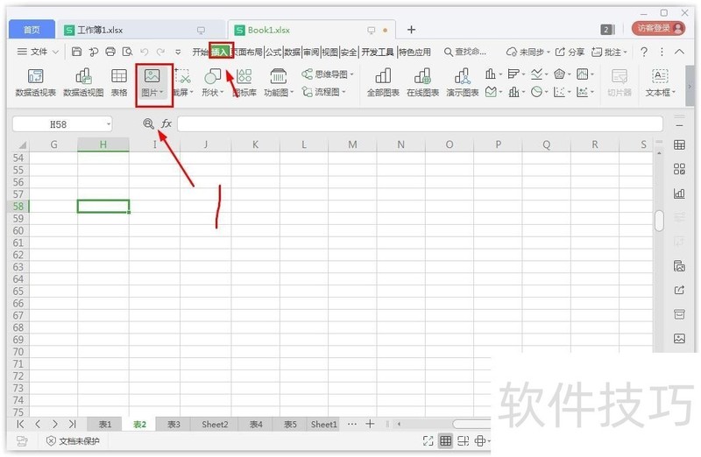This screenshot has height=457, width=701.
Task: Save the workbook with the toolbar icon
Action: coord(76,52)
